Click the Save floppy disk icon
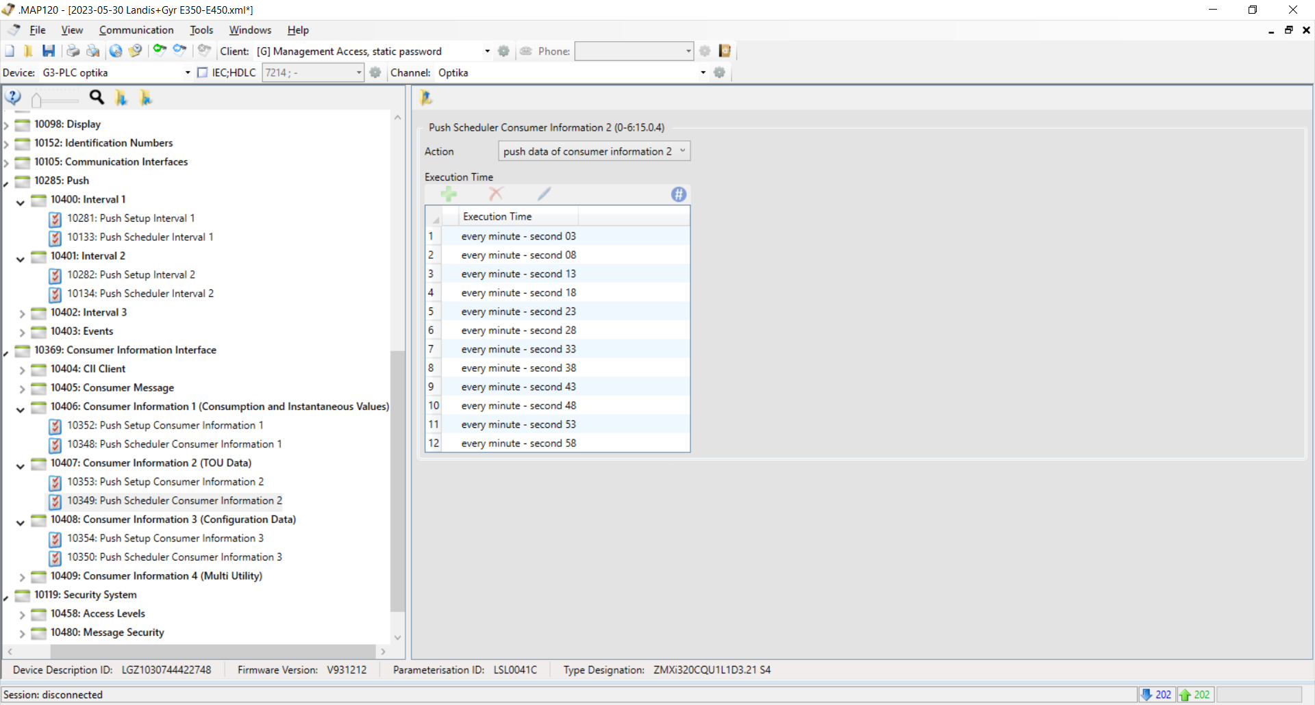This screenshot has width=1315, height=705. [x=49, y=51]
